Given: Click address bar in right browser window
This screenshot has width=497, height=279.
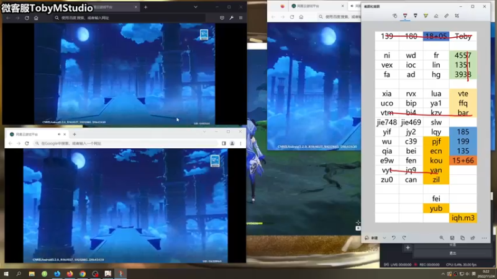Looking at the screenshot, I should coord(339,17).
